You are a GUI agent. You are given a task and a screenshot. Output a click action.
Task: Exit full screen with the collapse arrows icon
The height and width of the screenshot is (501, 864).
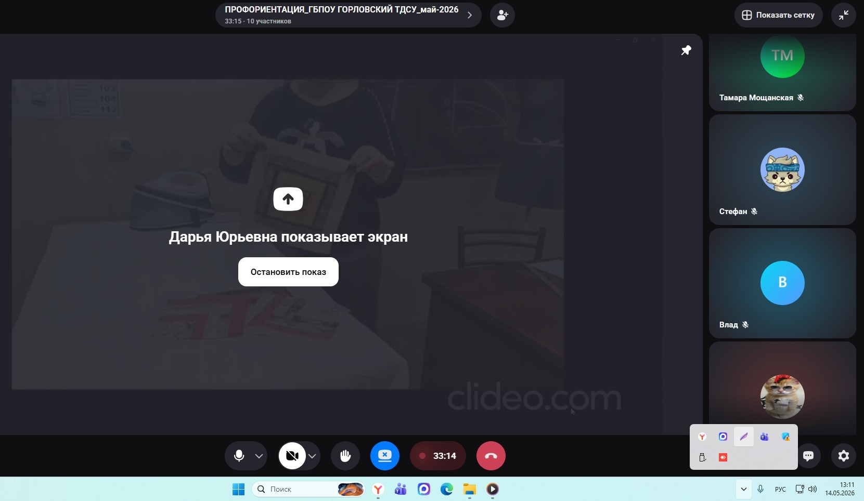[x=844, y=15]
